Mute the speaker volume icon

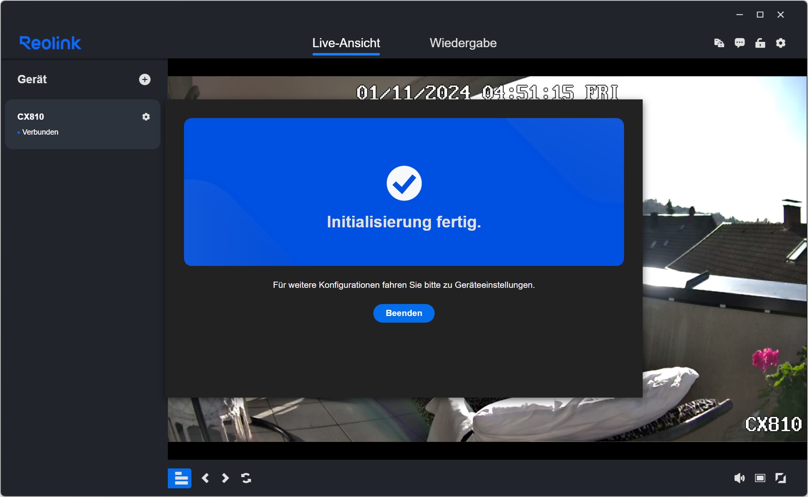739,478
